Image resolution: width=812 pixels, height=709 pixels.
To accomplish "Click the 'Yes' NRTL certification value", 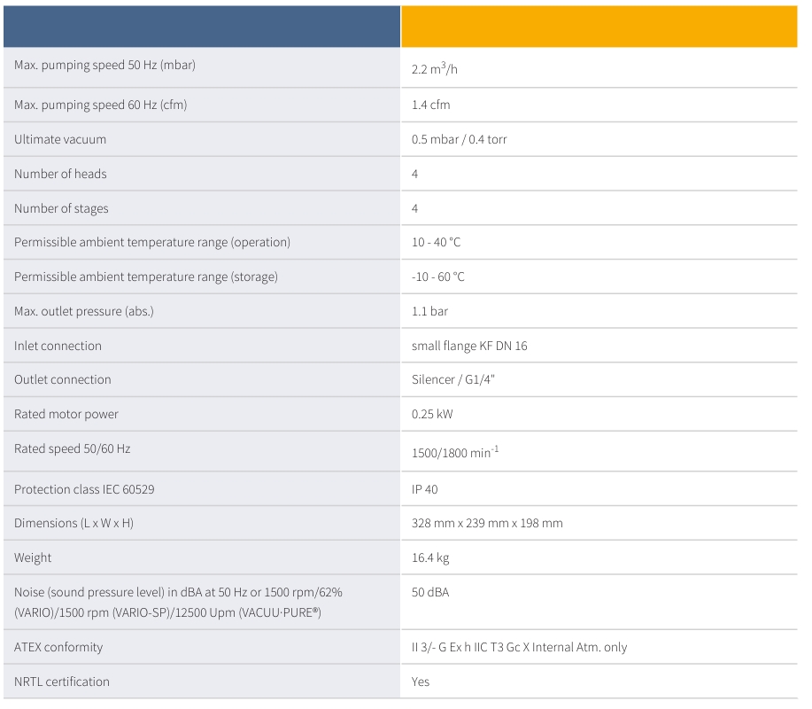I will click(x=421, y=682).
